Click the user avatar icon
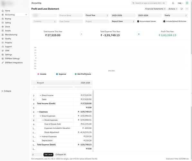 click(187, 3)
